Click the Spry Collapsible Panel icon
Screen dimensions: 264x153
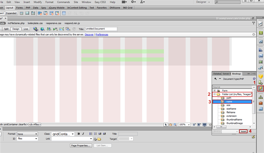(57, 13)
